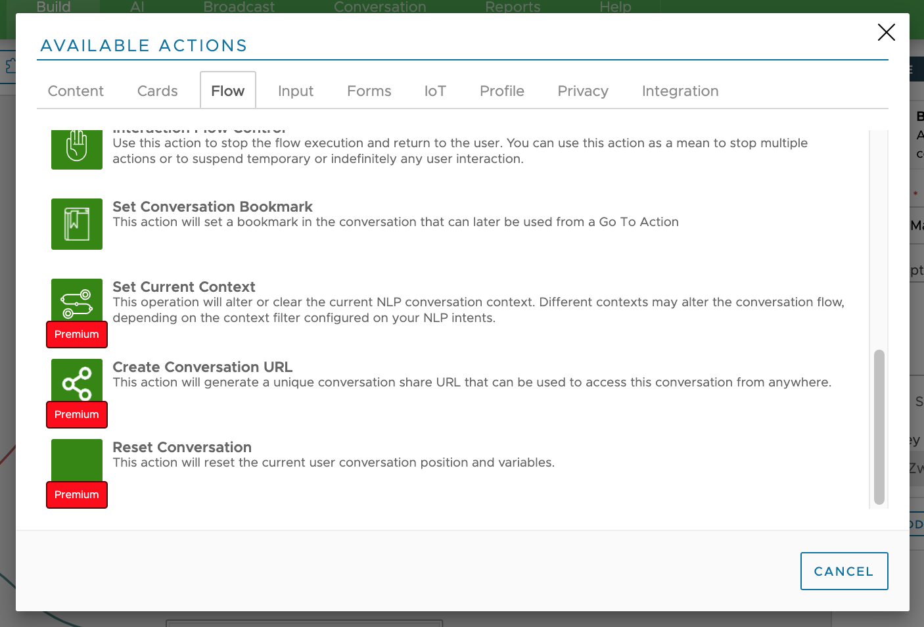Viewport: 924px width, 627px height.
Task: Click the Set Conversation Bookmark description text
Action: (x=396, y=222)
